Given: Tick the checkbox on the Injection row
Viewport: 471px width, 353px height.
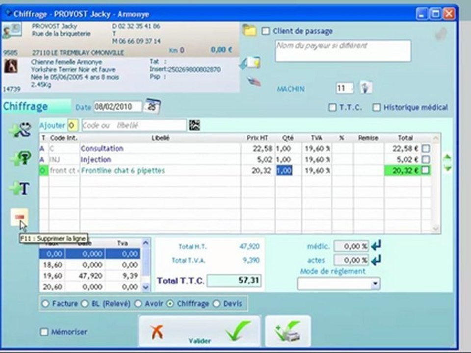Looking at the screenshot, I should click(x=426, y=159).
